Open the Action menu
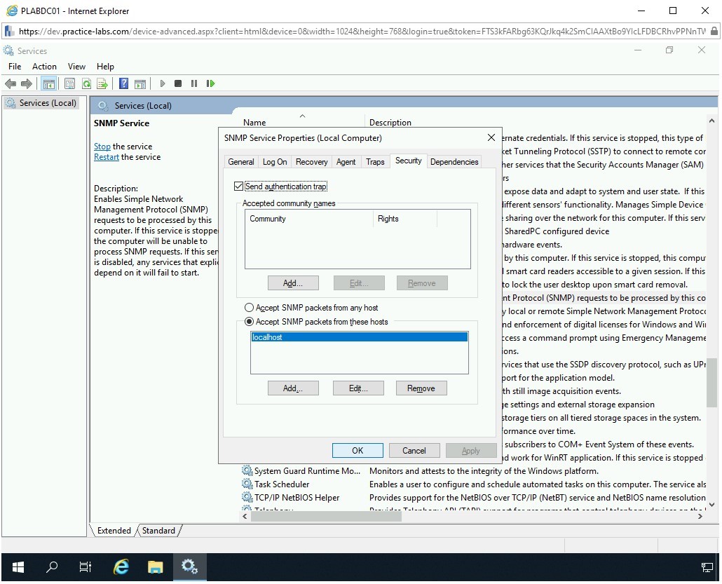Image resolution: width=722 pixels, height=584 pixels. click(x=44, y=67)
